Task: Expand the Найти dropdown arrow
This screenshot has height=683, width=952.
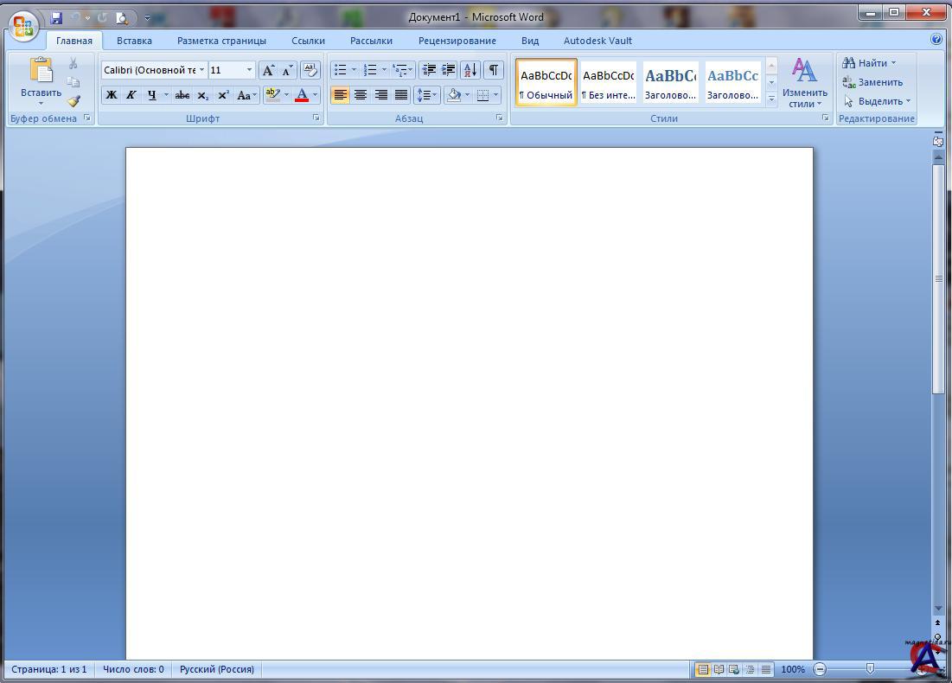Action: pyautogui.click(x=893, y=63)
